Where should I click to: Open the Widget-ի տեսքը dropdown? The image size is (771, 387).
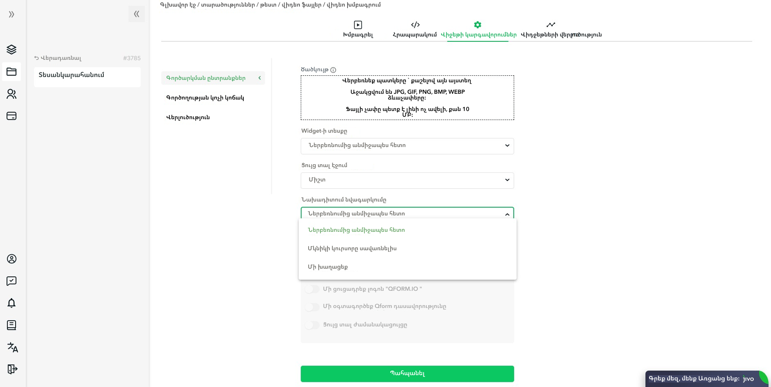point(407,146)
